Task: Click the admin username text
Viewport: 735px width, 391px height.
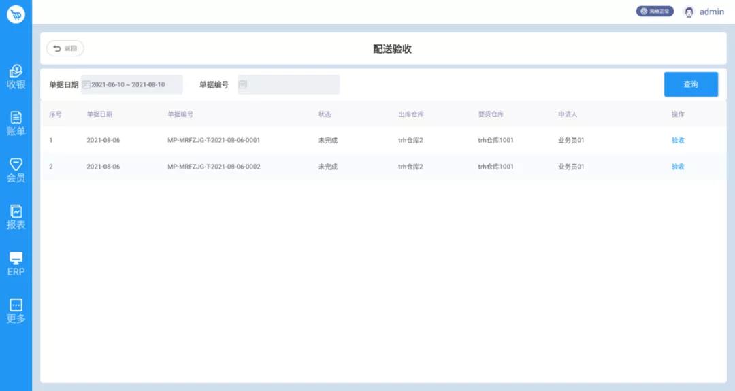Action: (x=712, y=12)
